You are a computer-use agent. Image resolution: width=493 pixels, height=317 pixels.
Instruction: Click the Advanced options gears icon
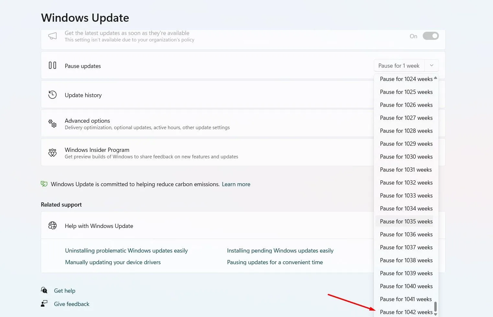coord(52,123)
